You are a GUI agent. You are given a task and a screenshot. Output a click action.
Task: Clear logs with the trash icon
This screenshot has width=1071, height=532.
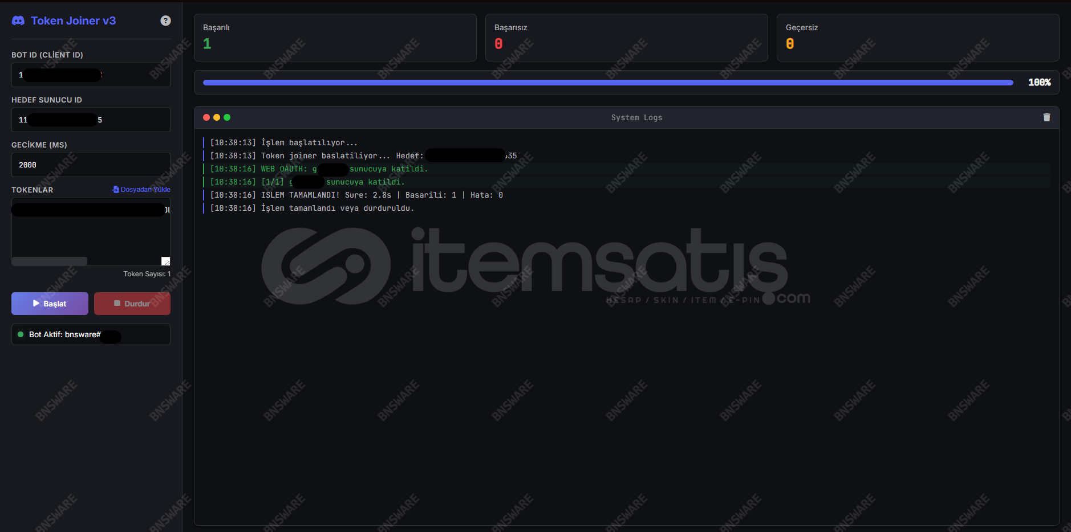(1046, 117)
